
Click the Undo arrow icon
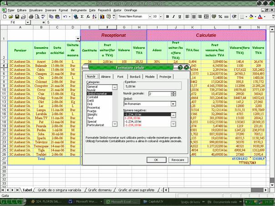[65, 17]
